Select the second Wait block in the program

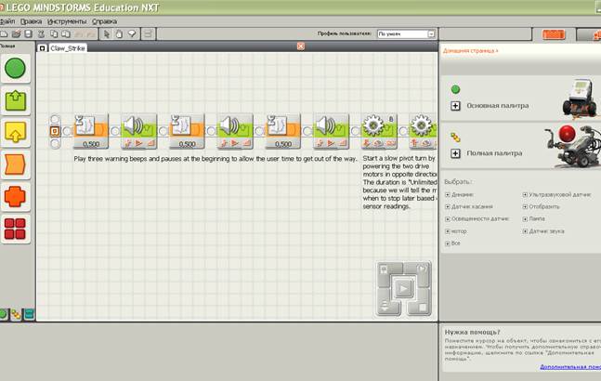pos(187,131)
